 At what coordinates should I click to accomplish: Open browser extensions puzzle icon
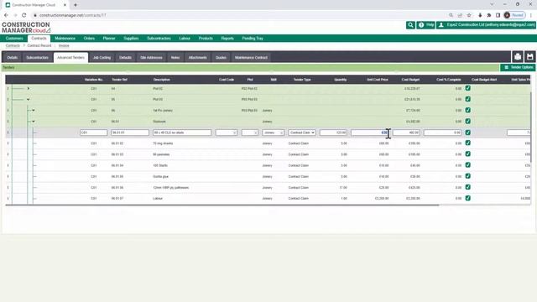(x=489, y=15)
